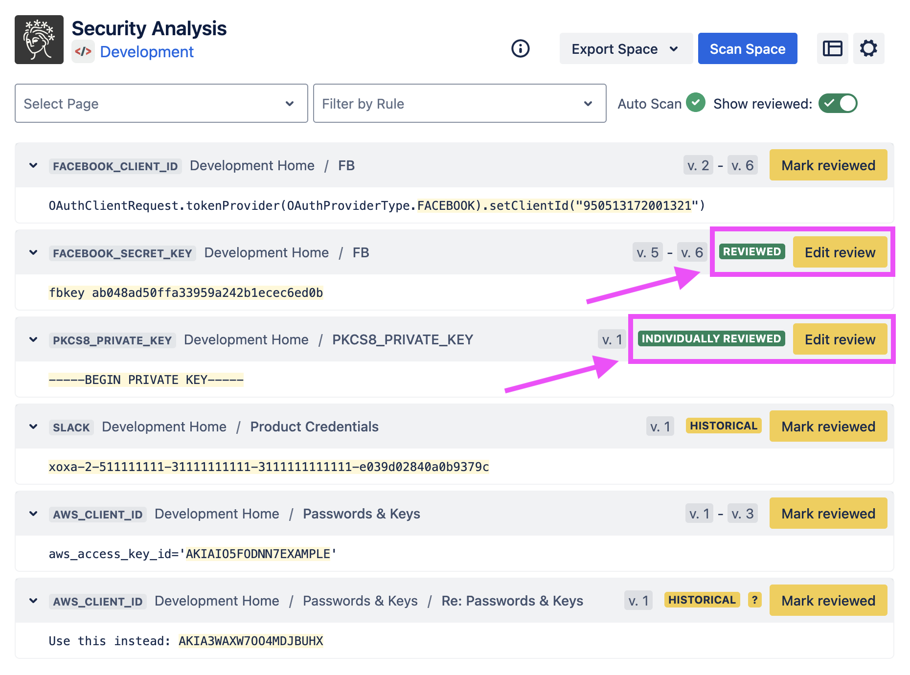Toggle the Show reviewed switch
Viewport: 910px width, 675px height.
coord(838,103)
